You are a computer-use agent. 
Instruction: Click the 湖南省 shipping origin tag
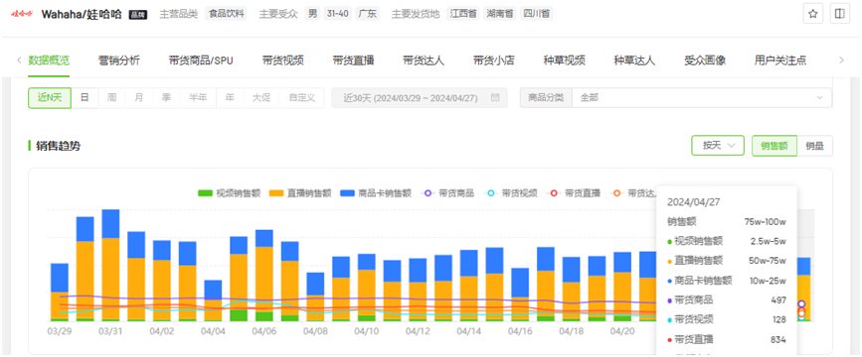(x=499, y=14)
